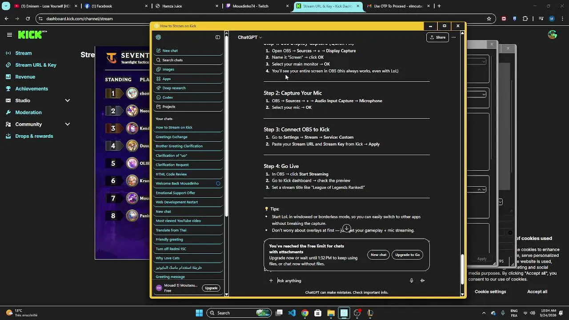Click the Revenue icon in Kick sidebar
Screen dimensions: 569x320
(8, 77)
